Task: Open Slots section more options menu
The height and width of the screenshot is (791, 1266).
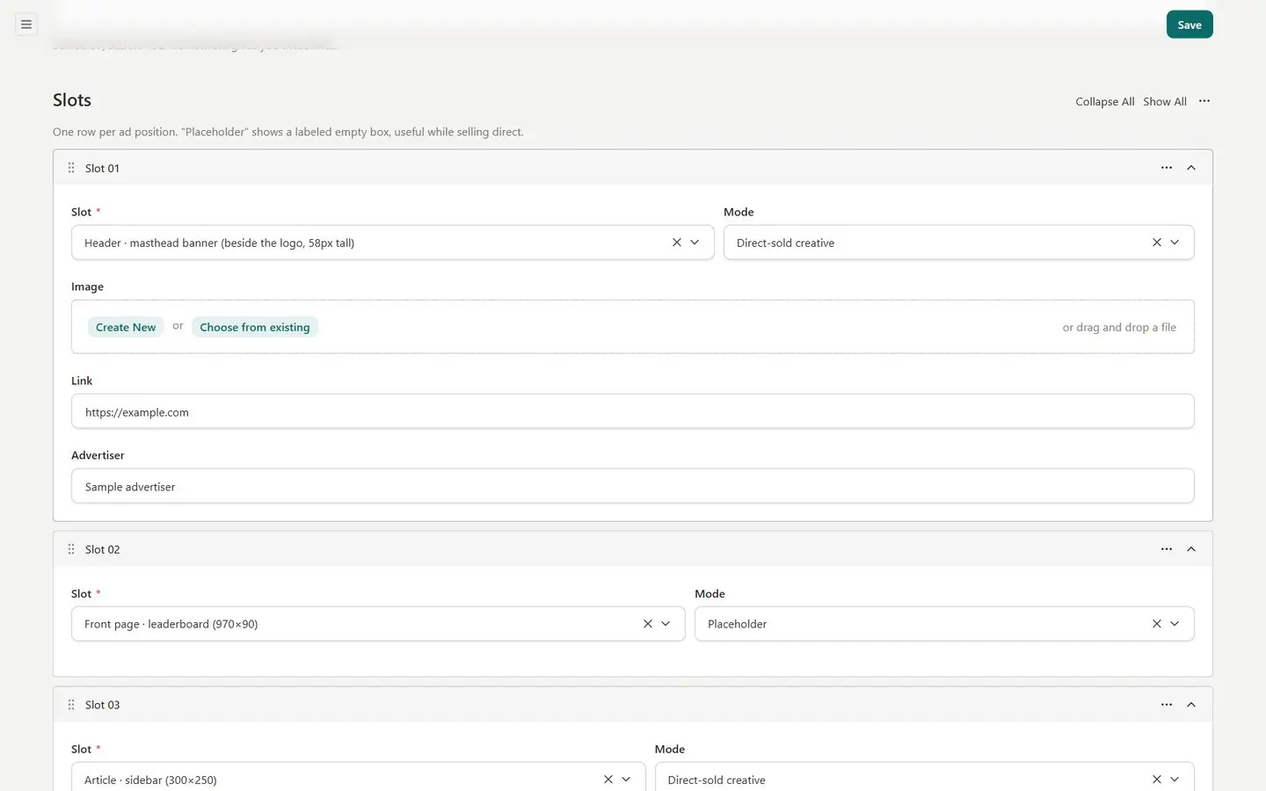Action: [x=1204, y=101]
